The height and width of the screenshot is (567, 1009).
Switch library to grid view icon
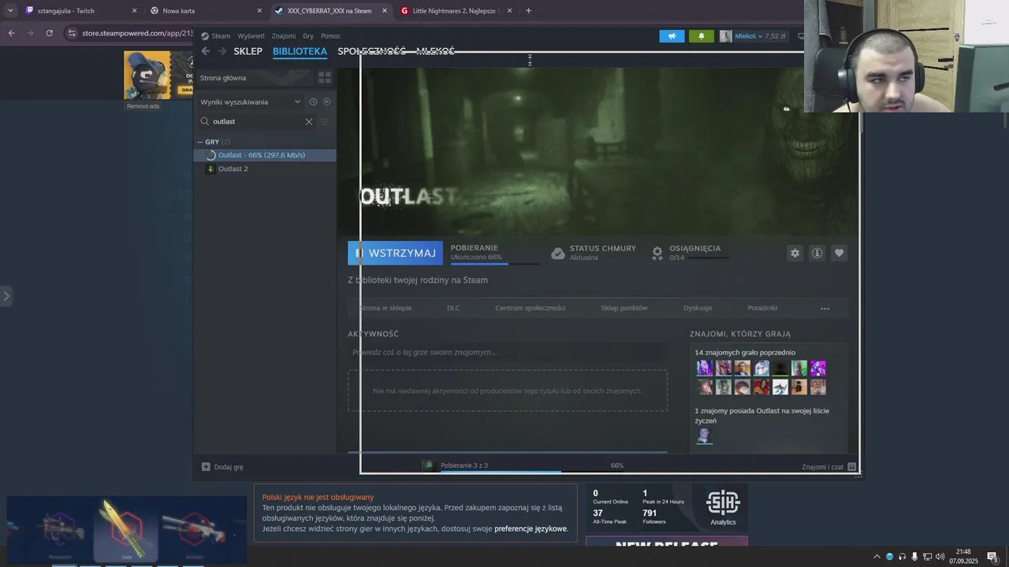324,78
